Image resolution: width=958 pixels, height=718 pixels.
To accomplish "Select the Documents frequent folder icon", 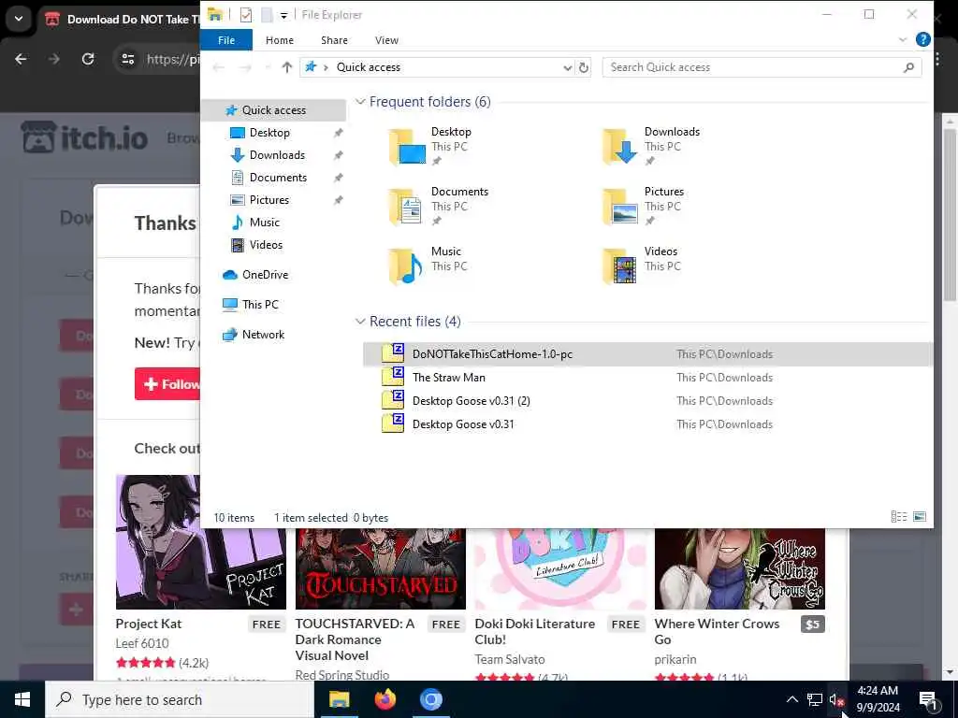I will pos(407,207).
